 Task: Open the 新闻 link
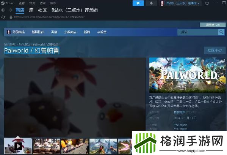[87, 32]
